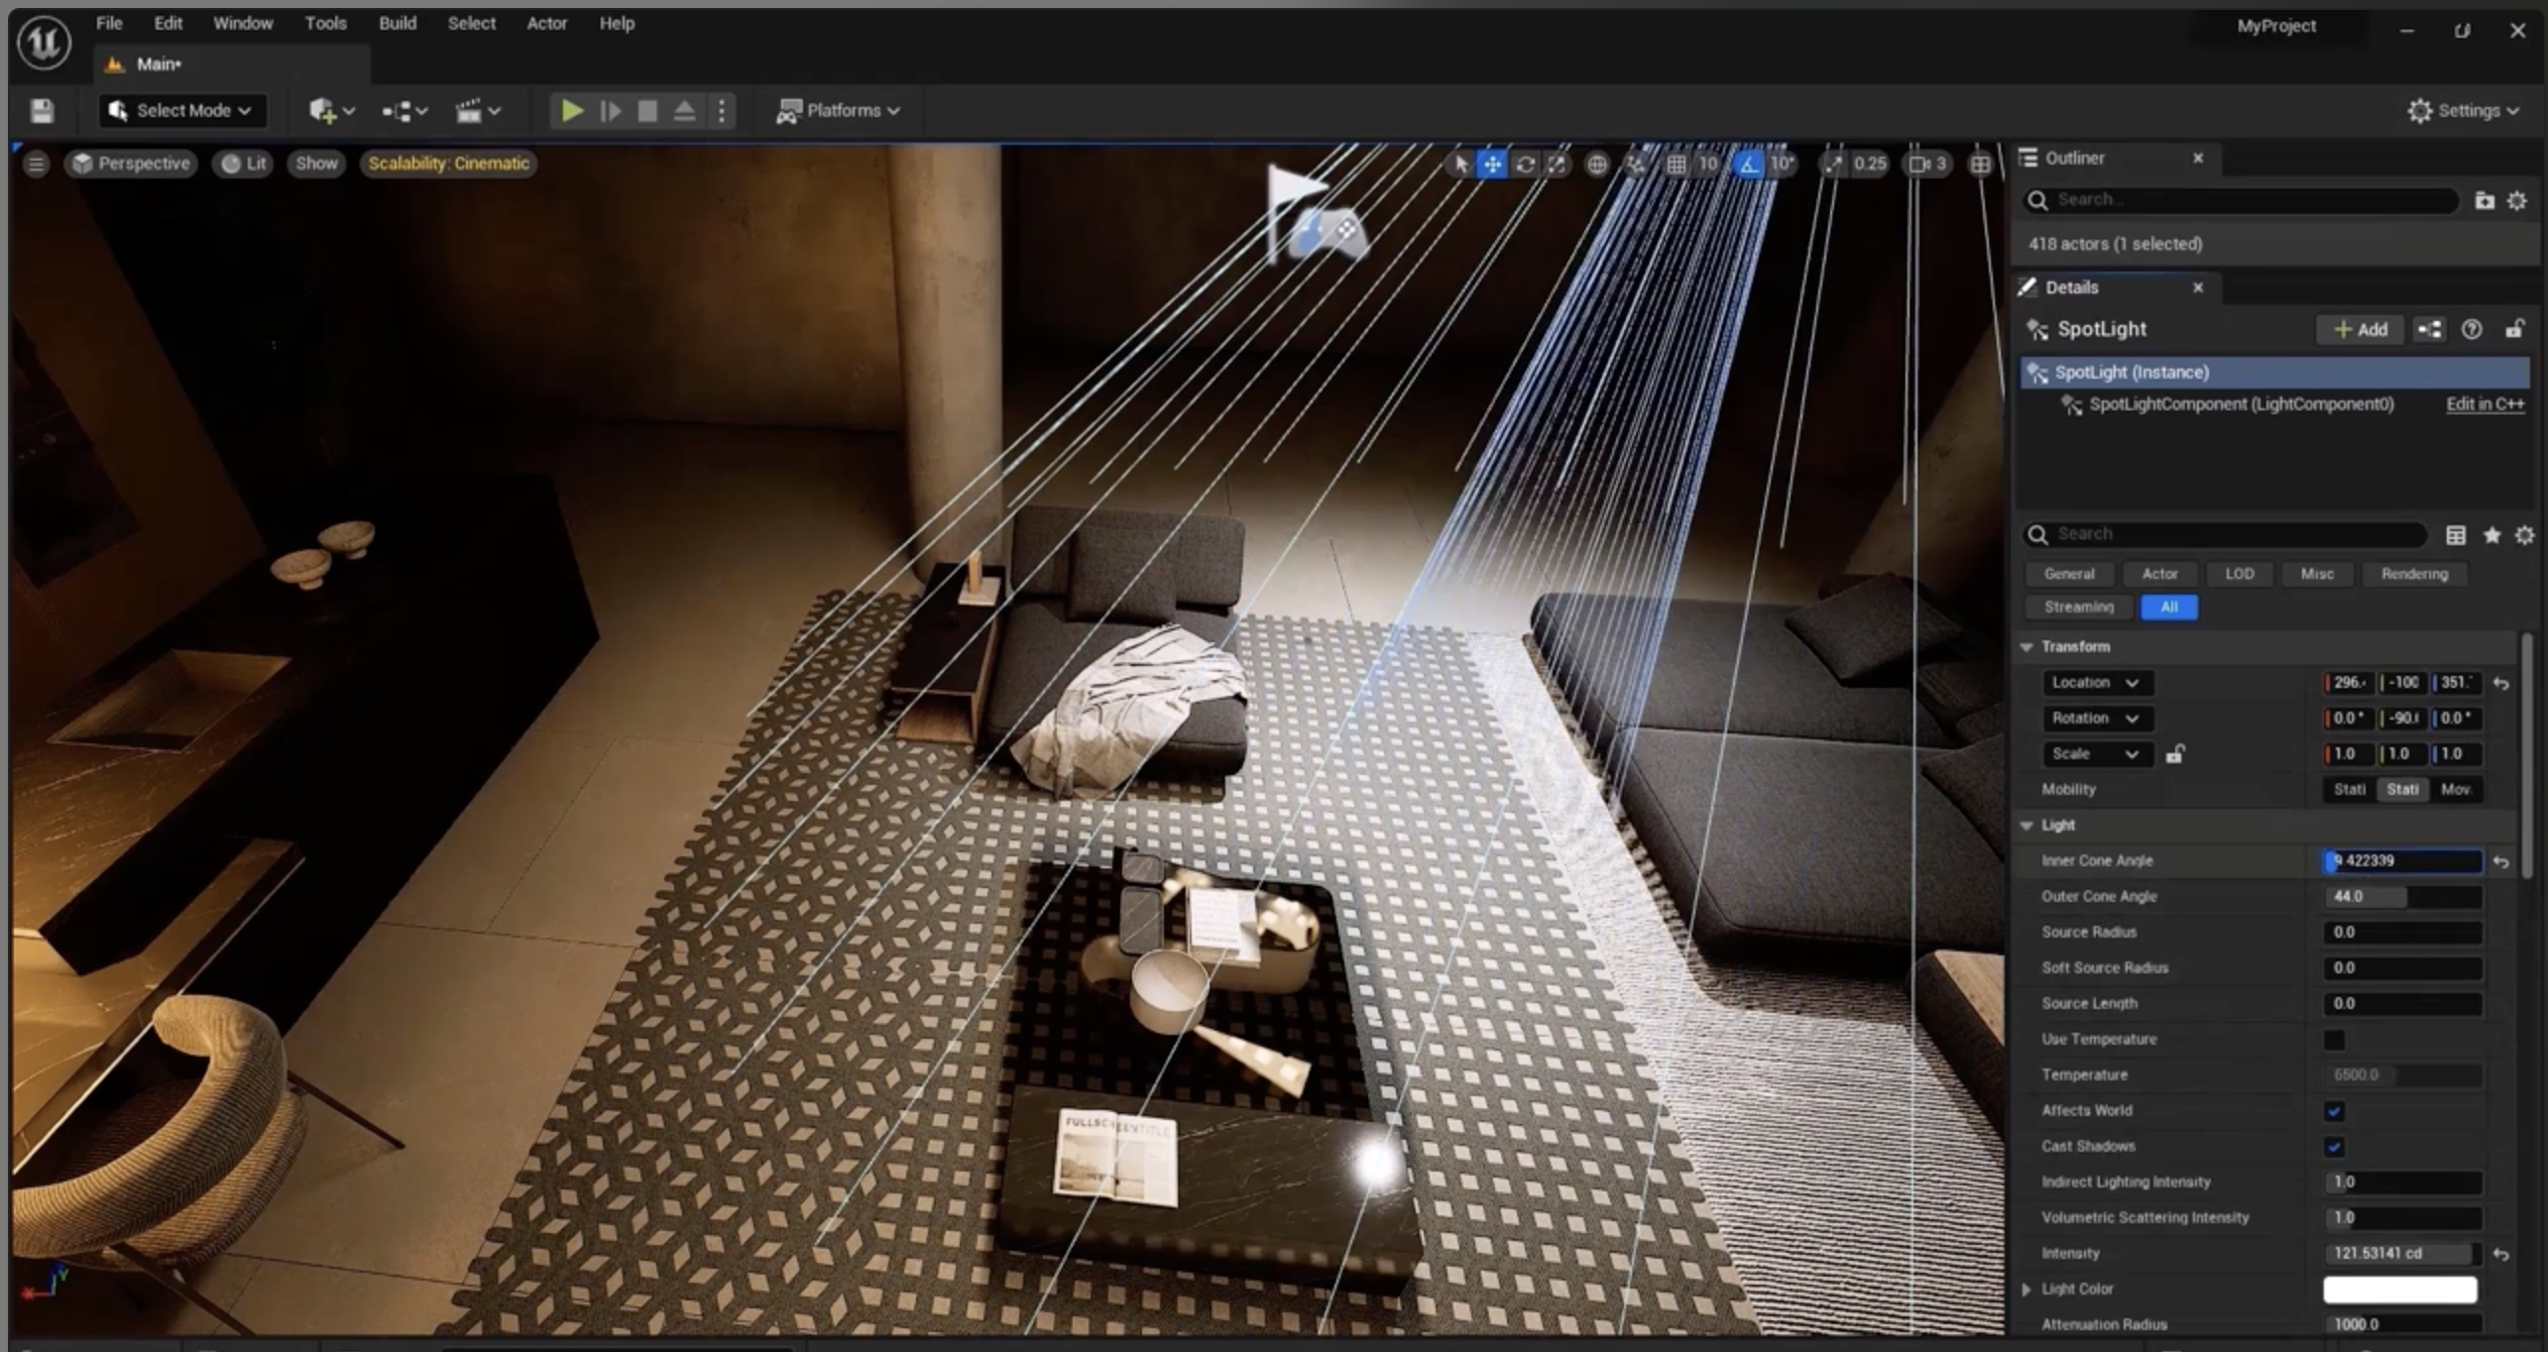Image resolution: width=2548 pixels, height=1352 pixels.
Task: Open the Edit in C++ link
Action: coord(2485,404)
